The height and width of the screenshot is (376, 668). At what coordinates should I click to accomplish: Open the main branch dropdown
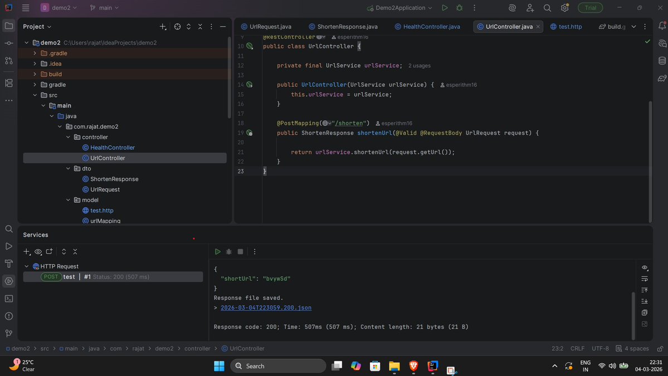(104, 8)
